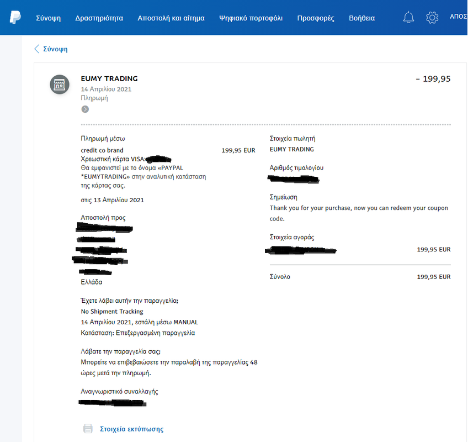The height and width of the screenshot is (442, 468).
Task: Click Κατάσταση: Επεξεργασμένη παραγγελία text
Action: coord(137,333)
